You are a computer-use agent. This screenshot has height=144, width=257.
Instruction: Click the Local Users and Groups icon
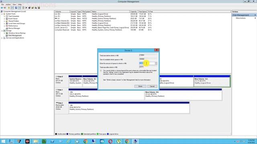pos(7,24)
